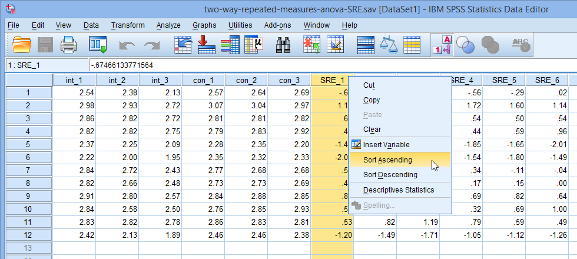Image resolution: width=577 pixels, height=259 pixels.
Task: Select the int_1 column header
Action: (x=74, y=80)
